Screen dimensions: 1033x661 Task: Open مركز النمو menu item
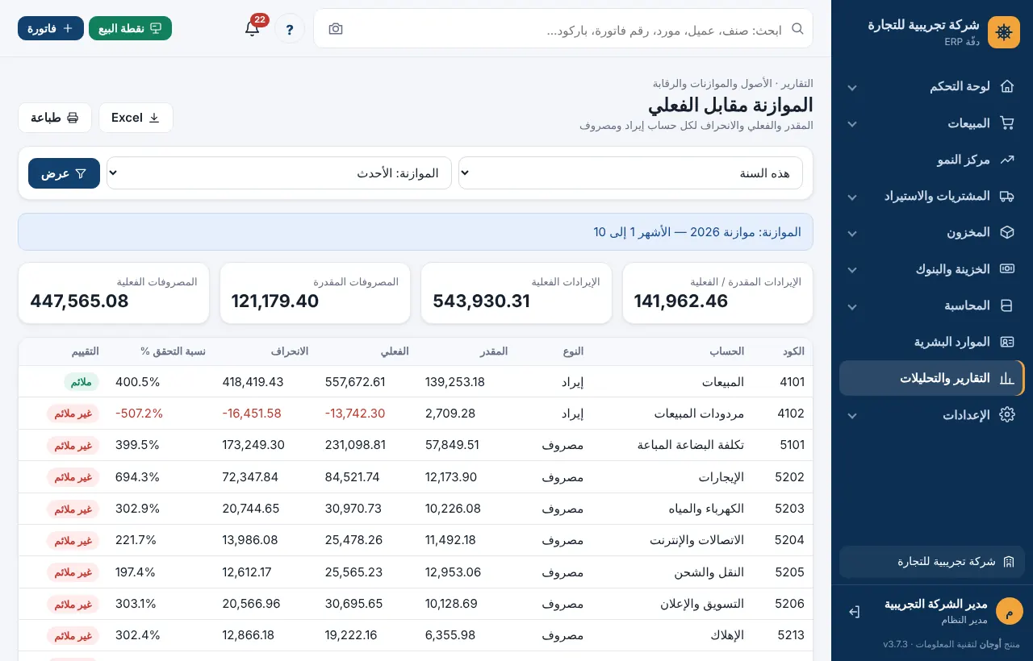[x=931, y=160]
